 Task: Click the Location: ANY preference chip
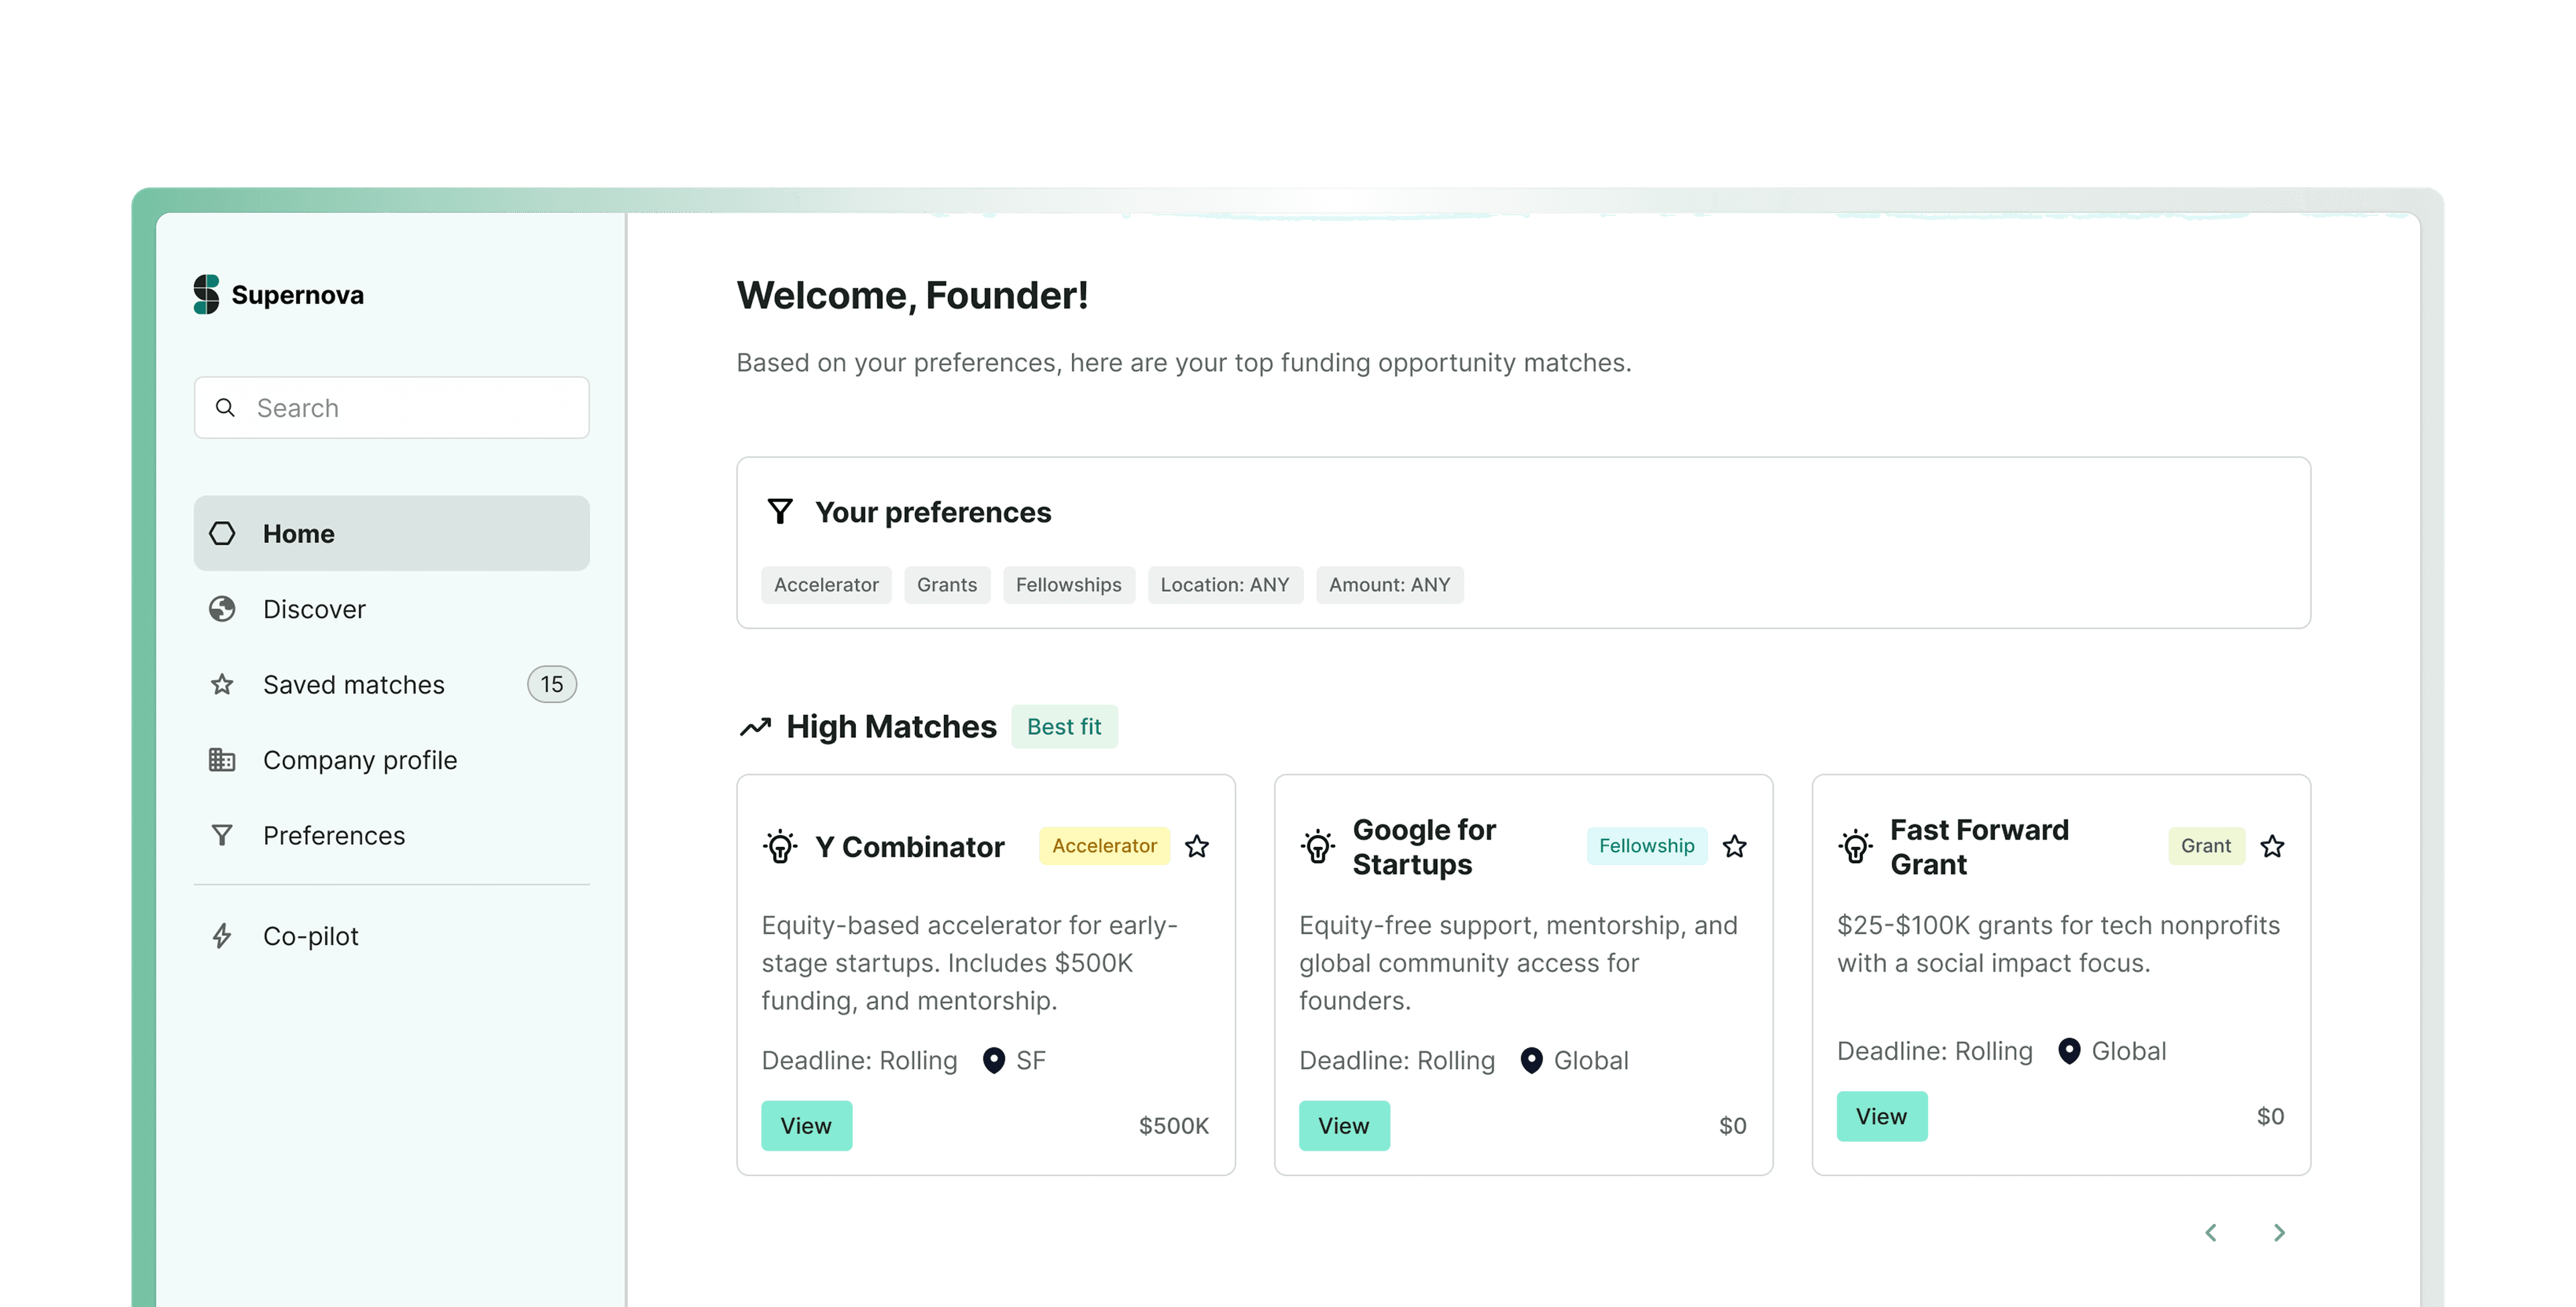(x=1224, y=585)
